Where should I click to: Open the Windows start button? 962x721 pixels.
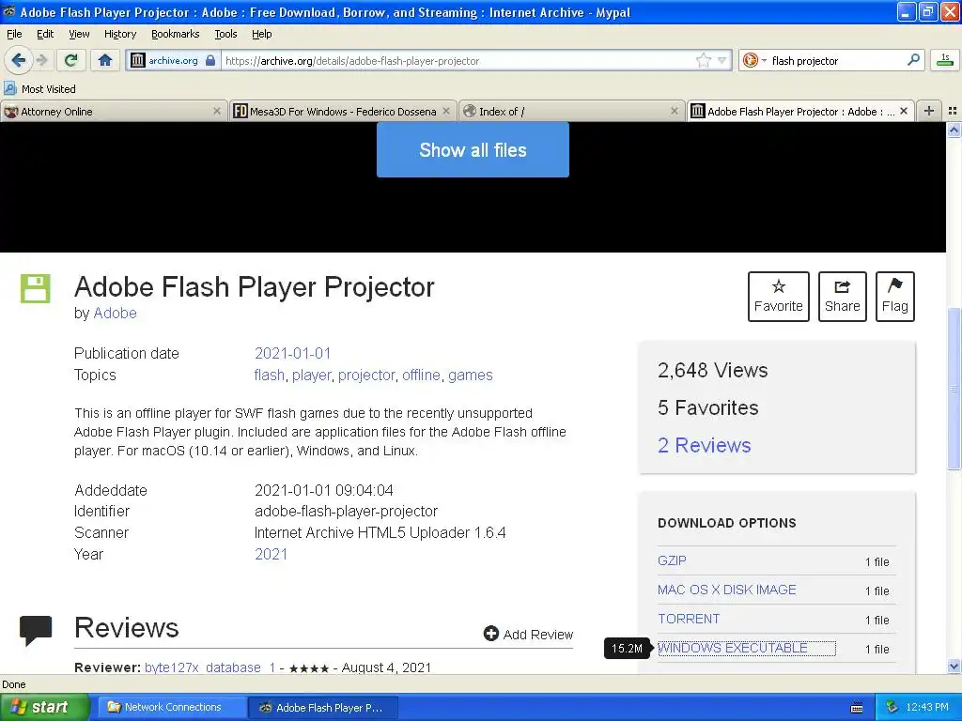(44, 707)
